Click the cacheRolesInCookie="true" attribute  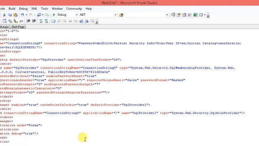(x=64, y=105)
